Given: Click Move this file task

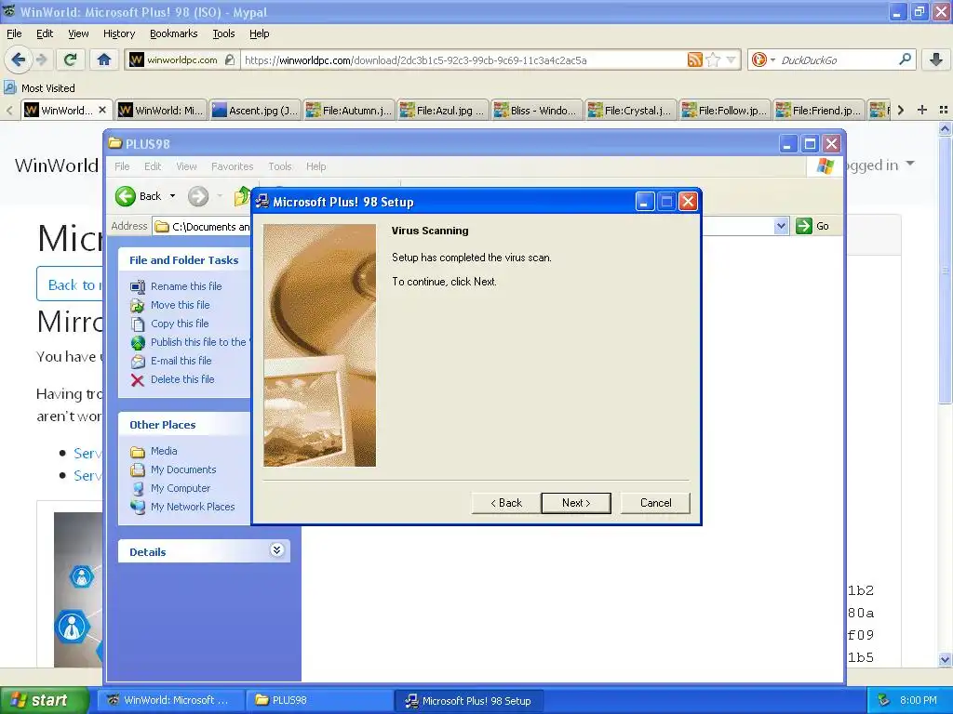Looking at the screenshot, I should [x=180, y=305].
